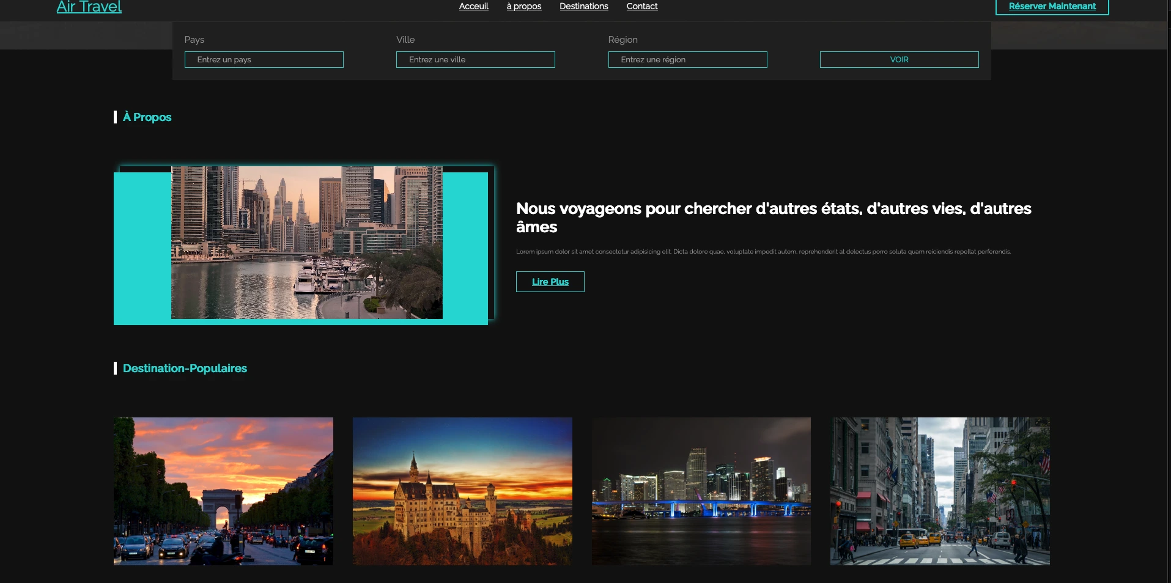Click into the 'Entrez une ville' field
1171x583 pixels.
[x=475, y=60]
